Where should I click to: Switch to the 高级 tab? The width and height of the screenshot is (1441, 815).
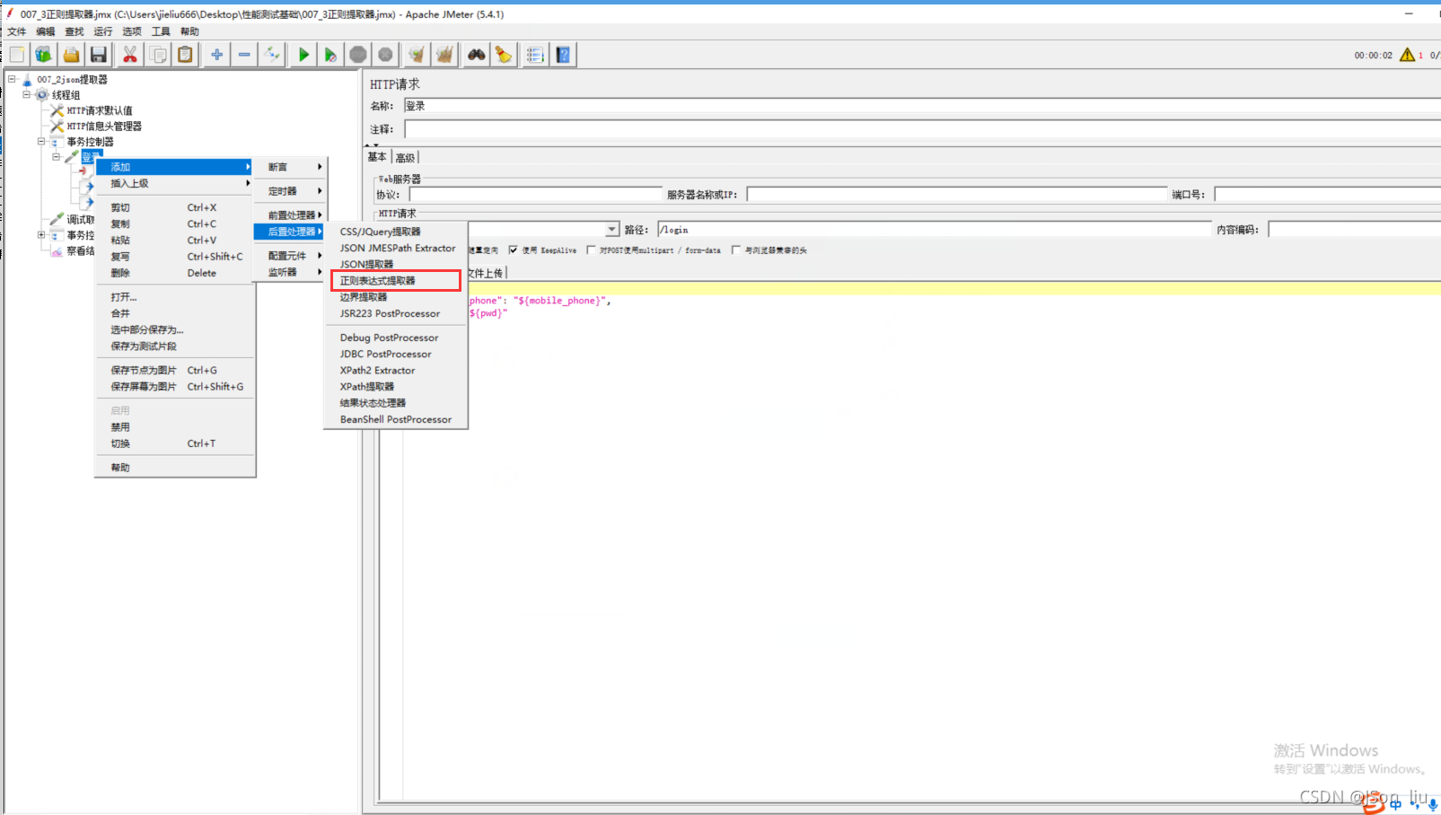pos(405,157)
